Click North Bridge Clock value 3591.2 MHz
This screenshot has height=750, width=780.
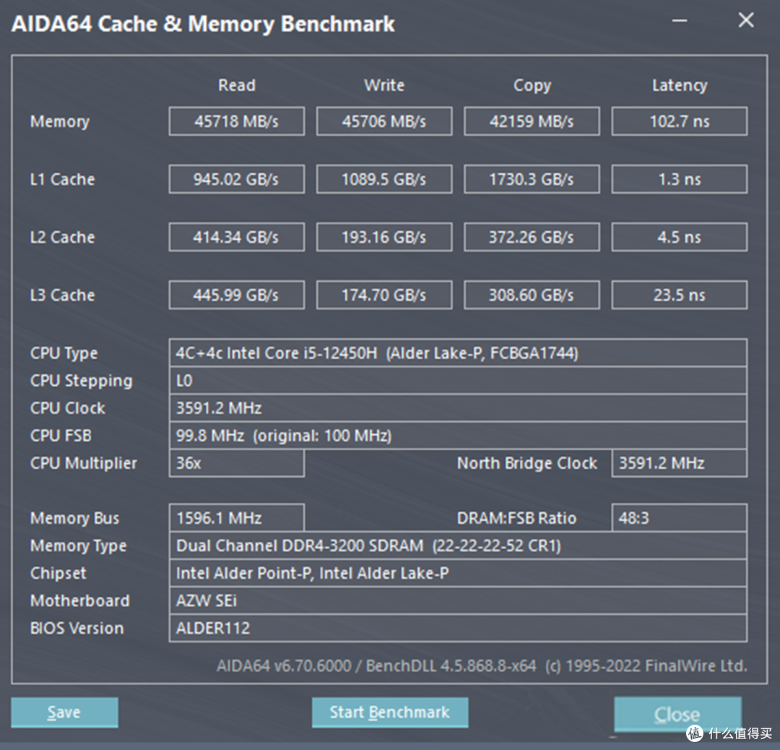(x=680, y=463)
